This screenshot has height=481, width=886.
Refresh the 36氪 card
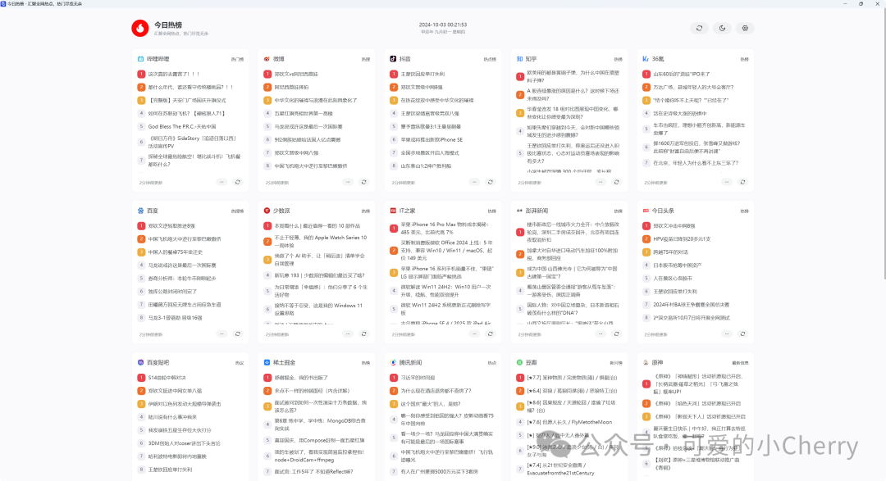tap(743, 183)
